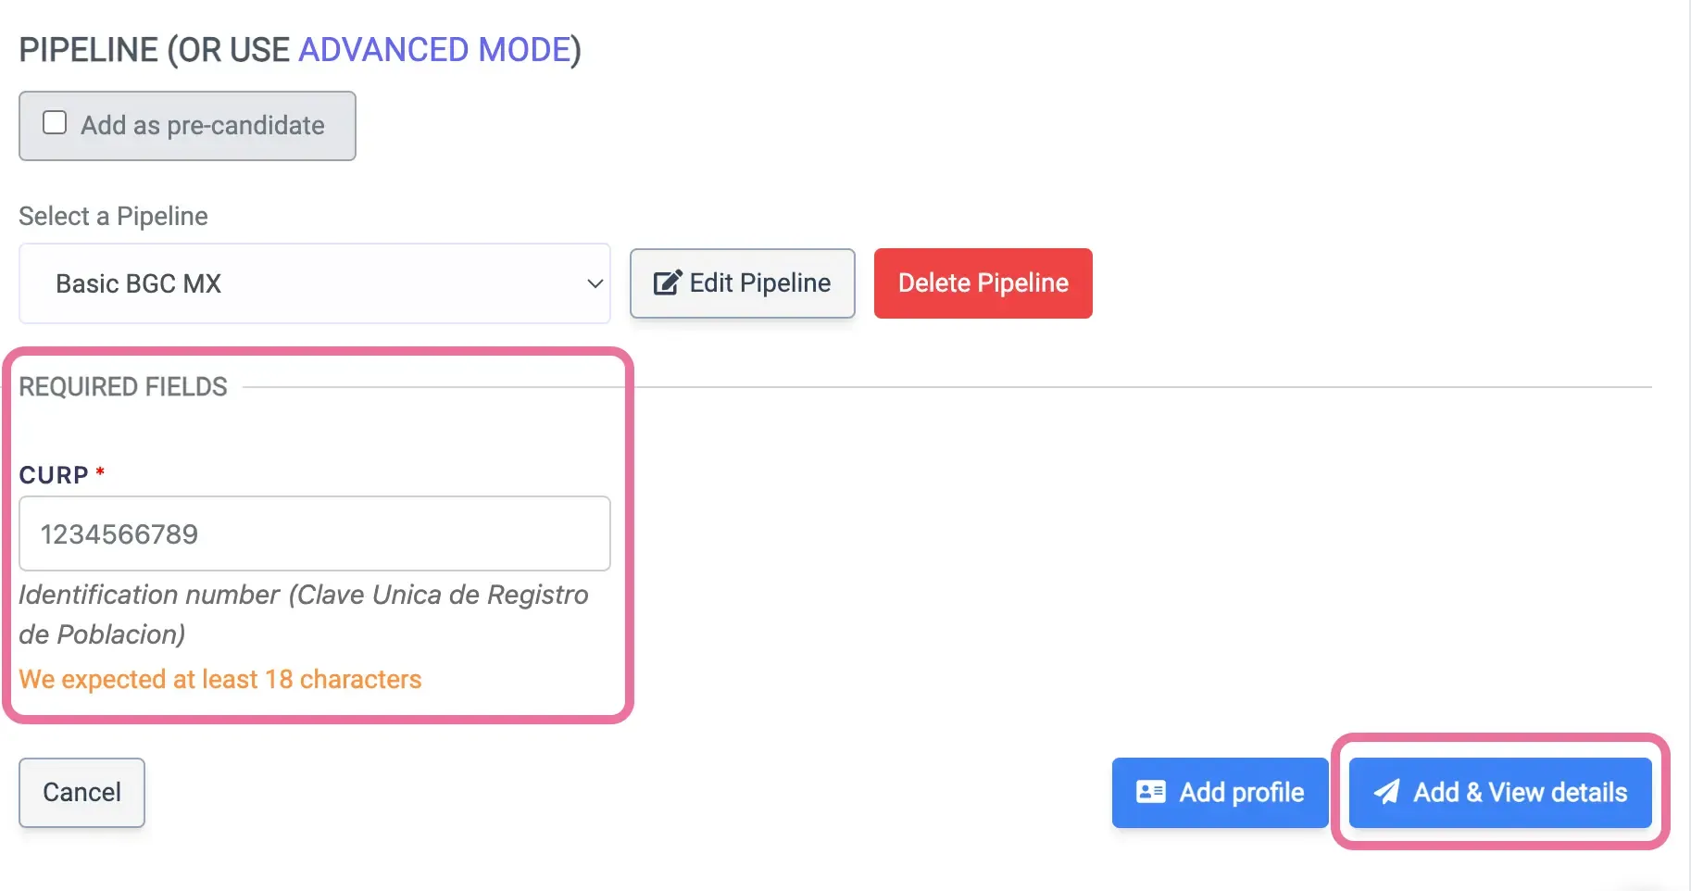Image resolution: width=1691 pixels, height=891 pixels.
Task: Open the Select a Pipeline dropdown
Action: point(315,283)
